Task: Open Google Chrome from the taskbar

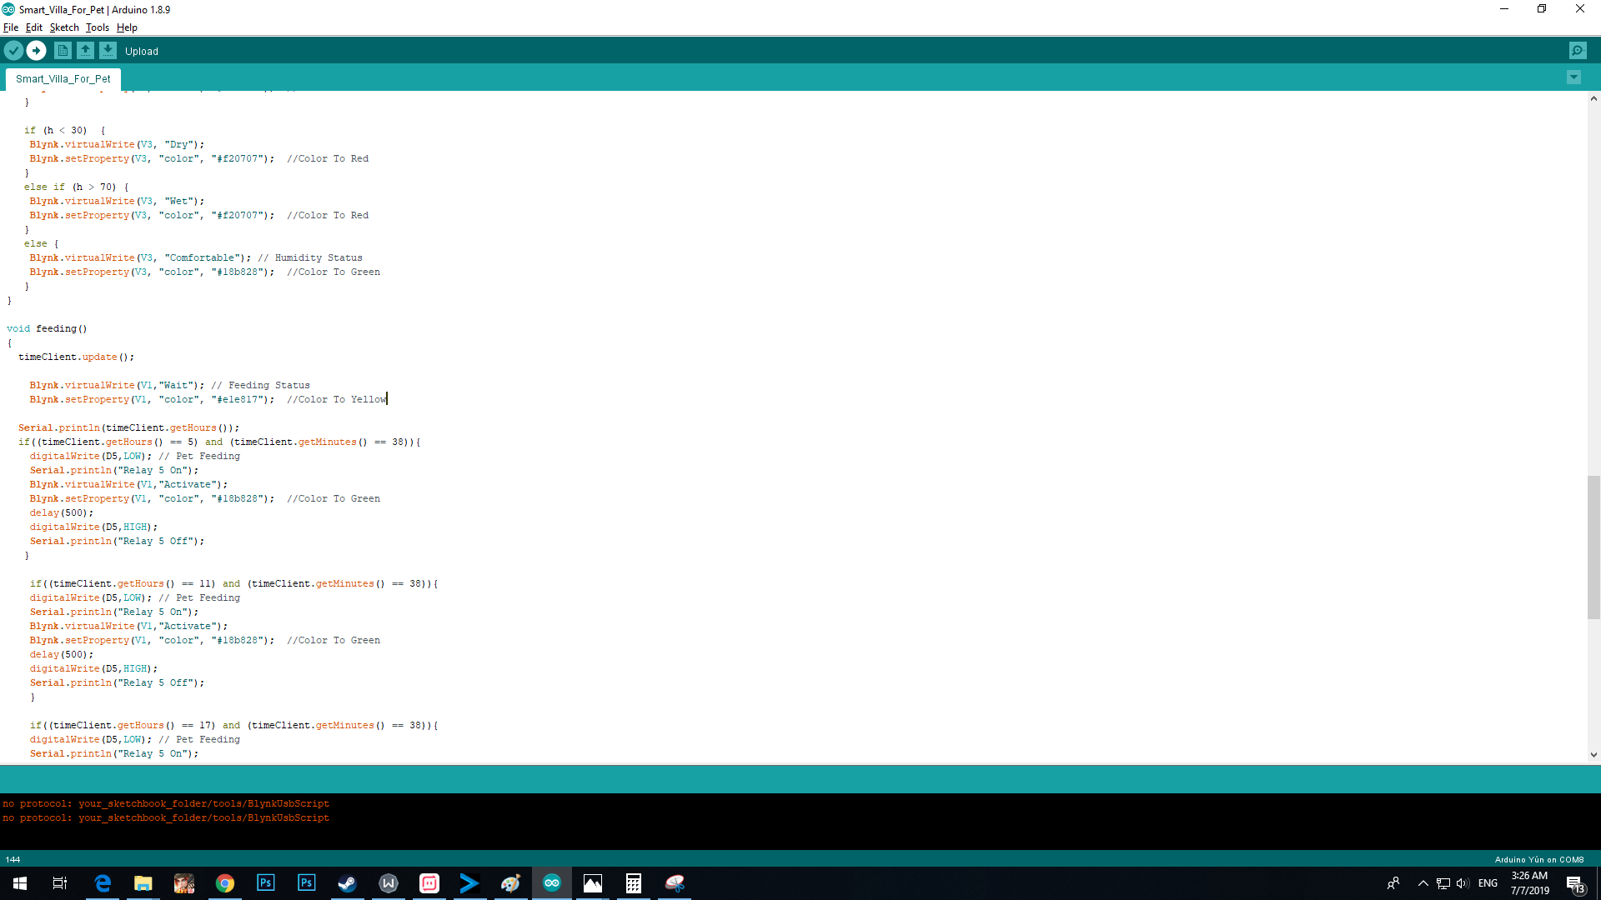Action: tap(225, 883)
